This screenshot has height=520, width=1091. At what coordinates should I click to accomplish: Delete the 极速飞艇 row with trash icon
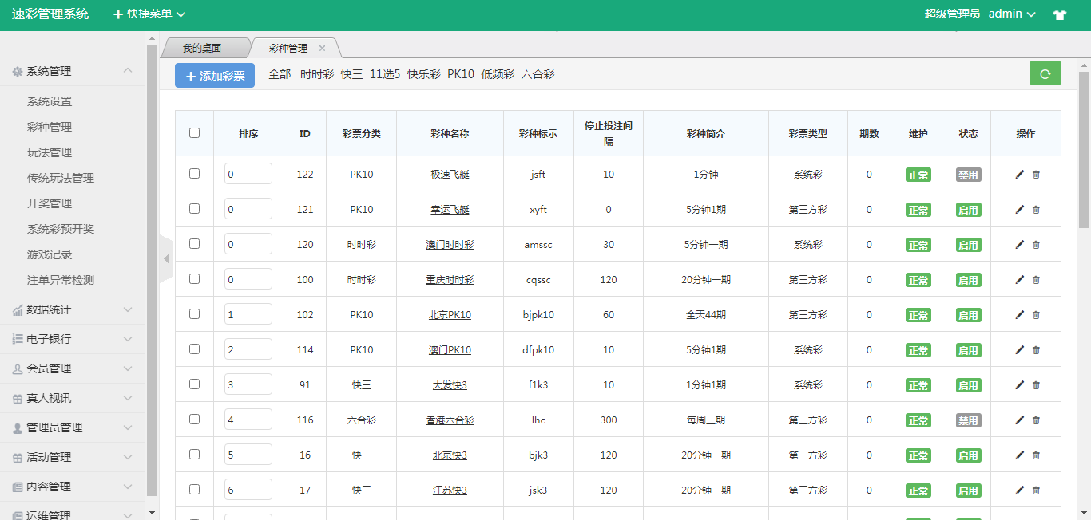point(1037,174)
